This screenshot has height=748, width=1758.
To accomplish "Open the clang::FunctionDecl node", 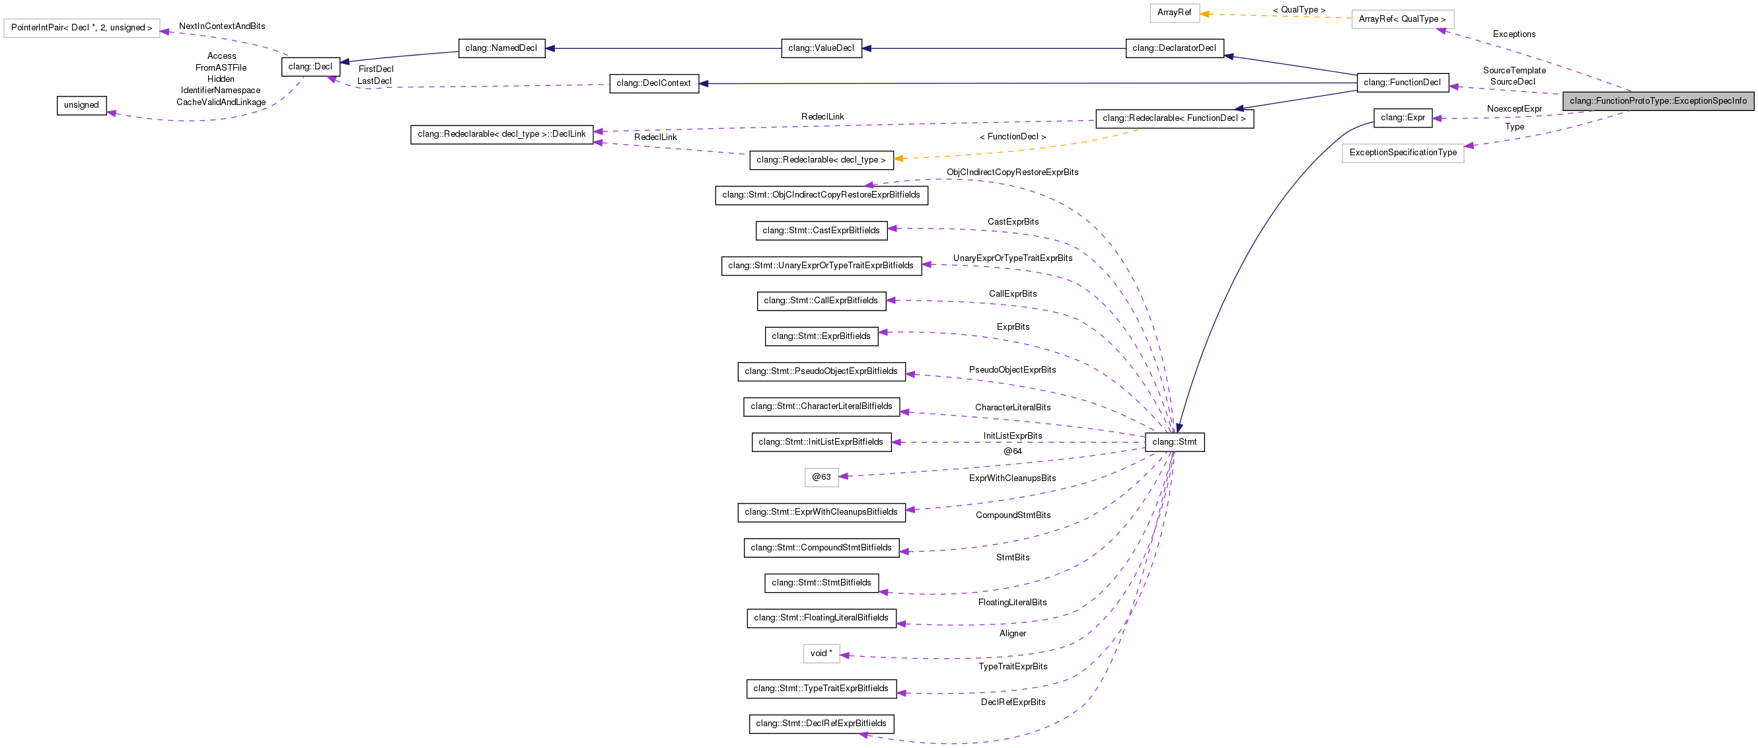I will (1402, 83).
